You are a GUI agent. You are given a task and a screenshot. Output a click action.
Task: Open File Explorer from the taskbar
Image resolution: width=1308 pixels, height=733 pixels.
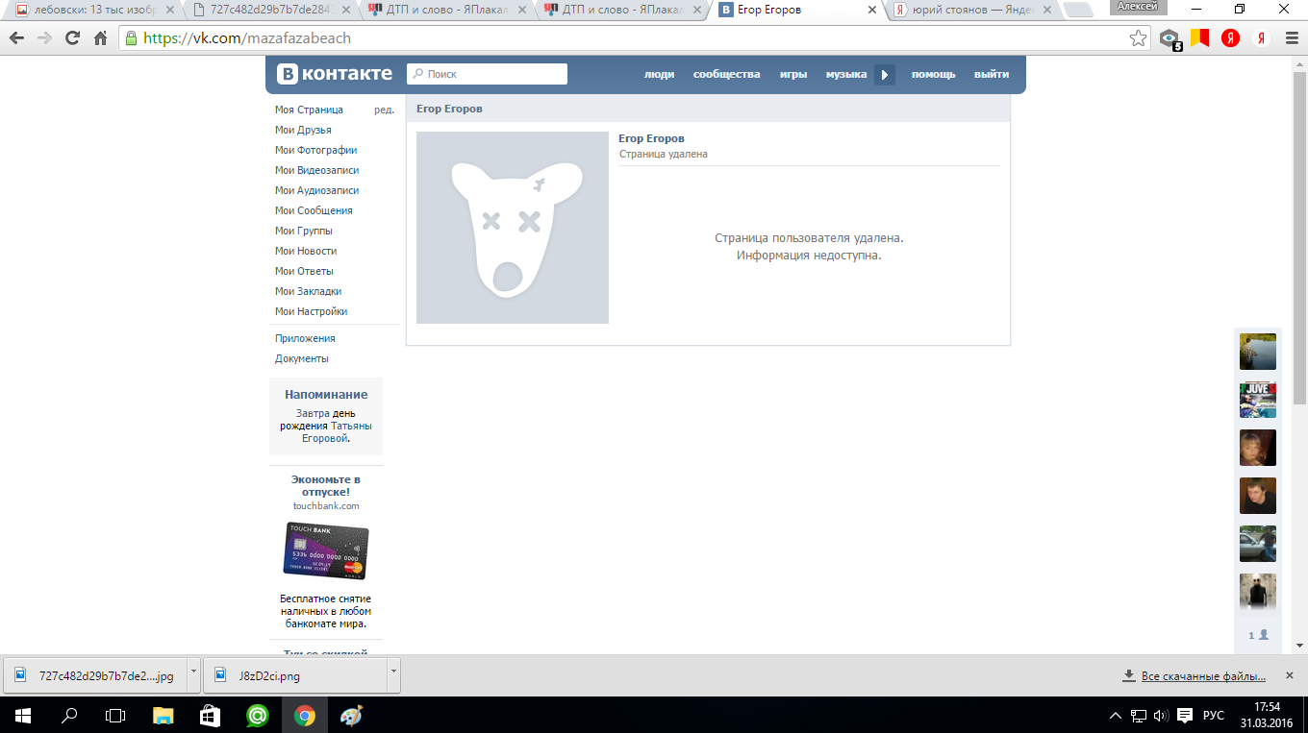click(163, 715)
